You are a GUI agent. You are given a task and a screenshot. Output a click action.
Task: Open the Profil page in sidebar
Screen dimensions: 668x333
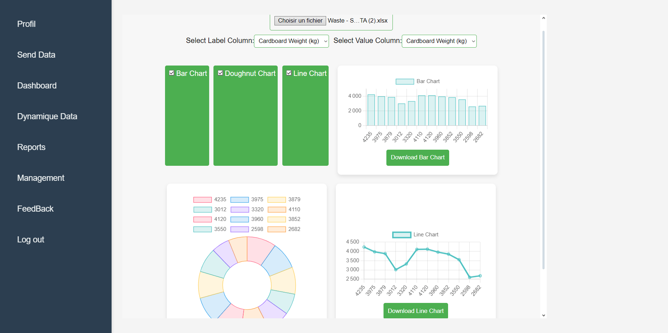coord(26,24)
